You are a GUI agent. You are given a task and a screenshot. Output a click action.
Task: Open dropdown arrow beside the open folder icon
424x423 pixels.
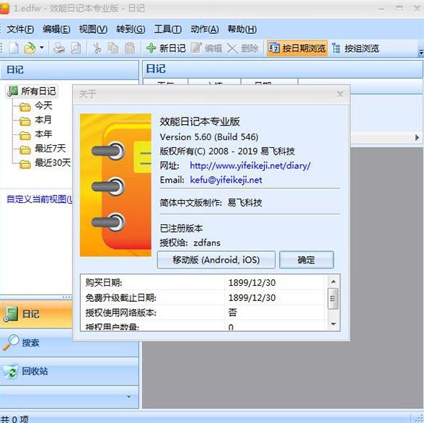point(42,48)
